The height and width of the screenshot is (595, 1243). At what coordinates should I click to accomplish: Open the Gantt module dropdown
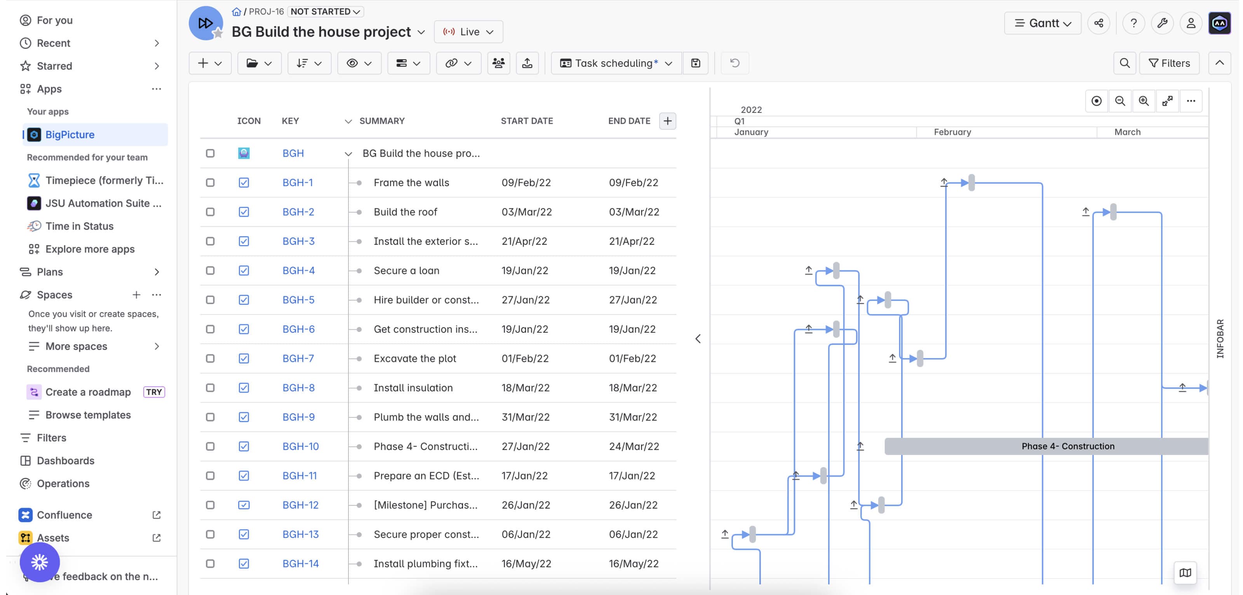[x=1042, y=23]
